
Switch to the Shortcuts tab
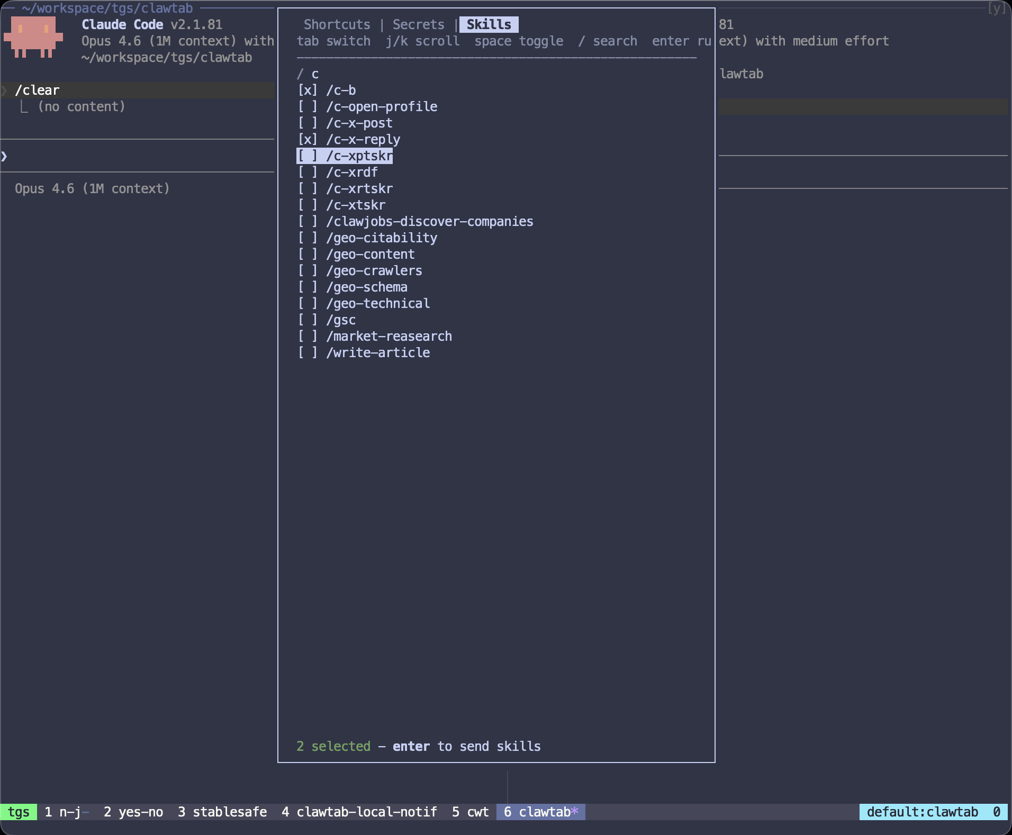337,25
